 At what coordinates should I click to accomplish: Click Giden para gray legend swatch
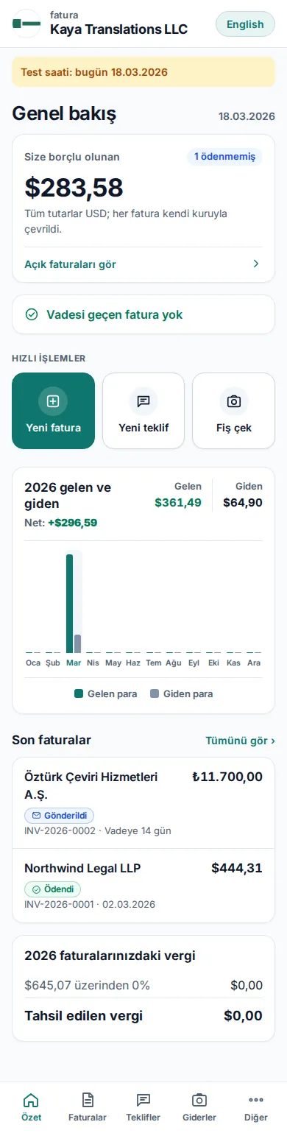155,693
